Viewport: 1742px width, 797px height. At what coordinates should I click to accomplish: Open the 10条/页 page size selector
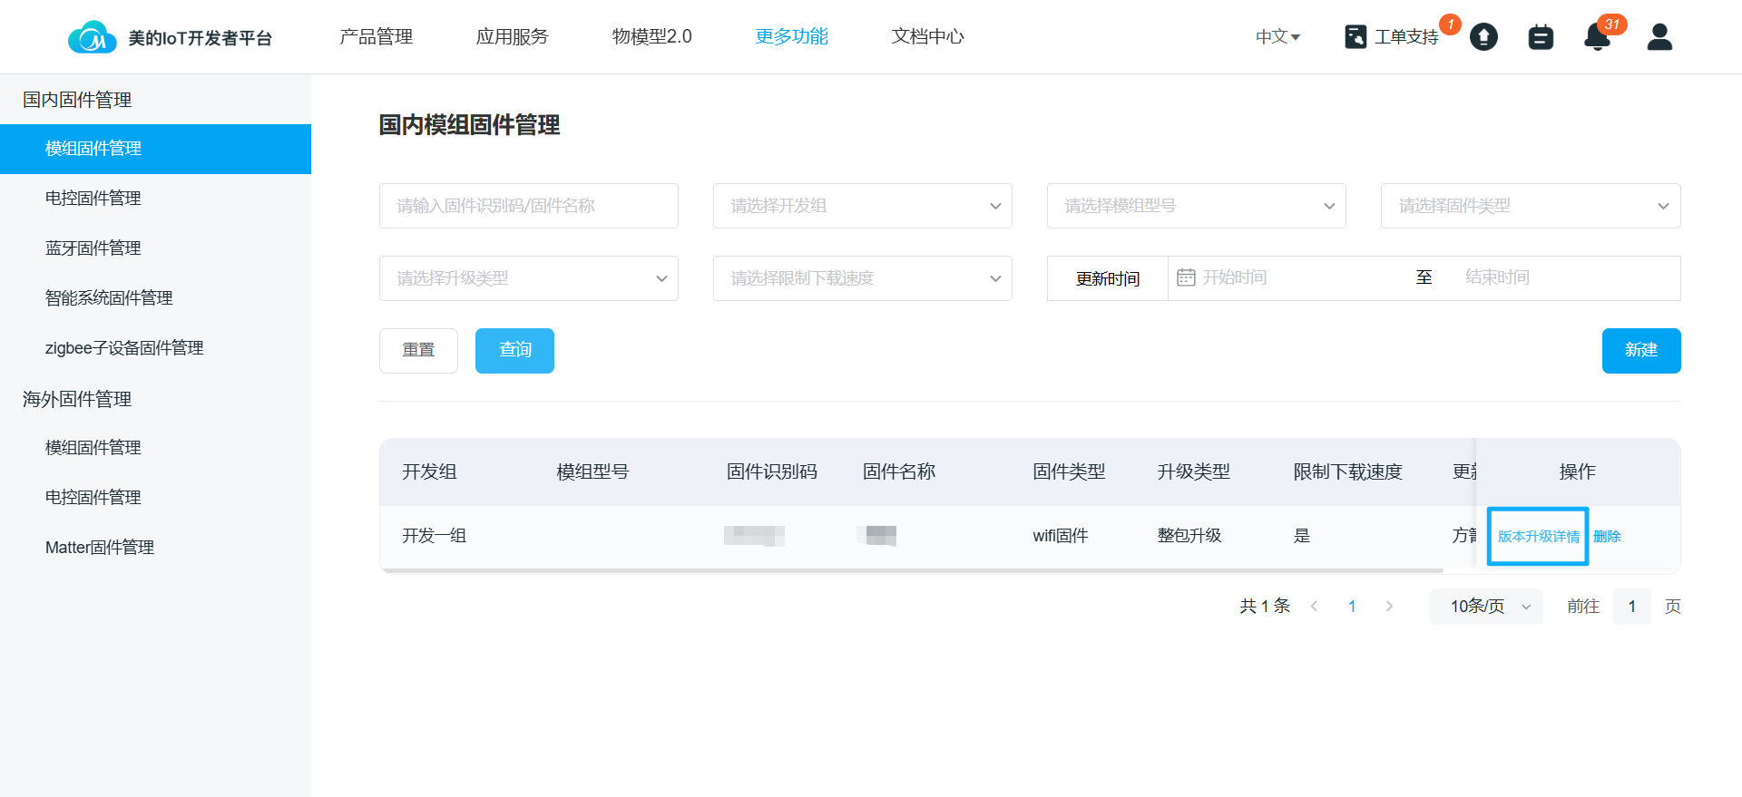(x=1486, y=607)
